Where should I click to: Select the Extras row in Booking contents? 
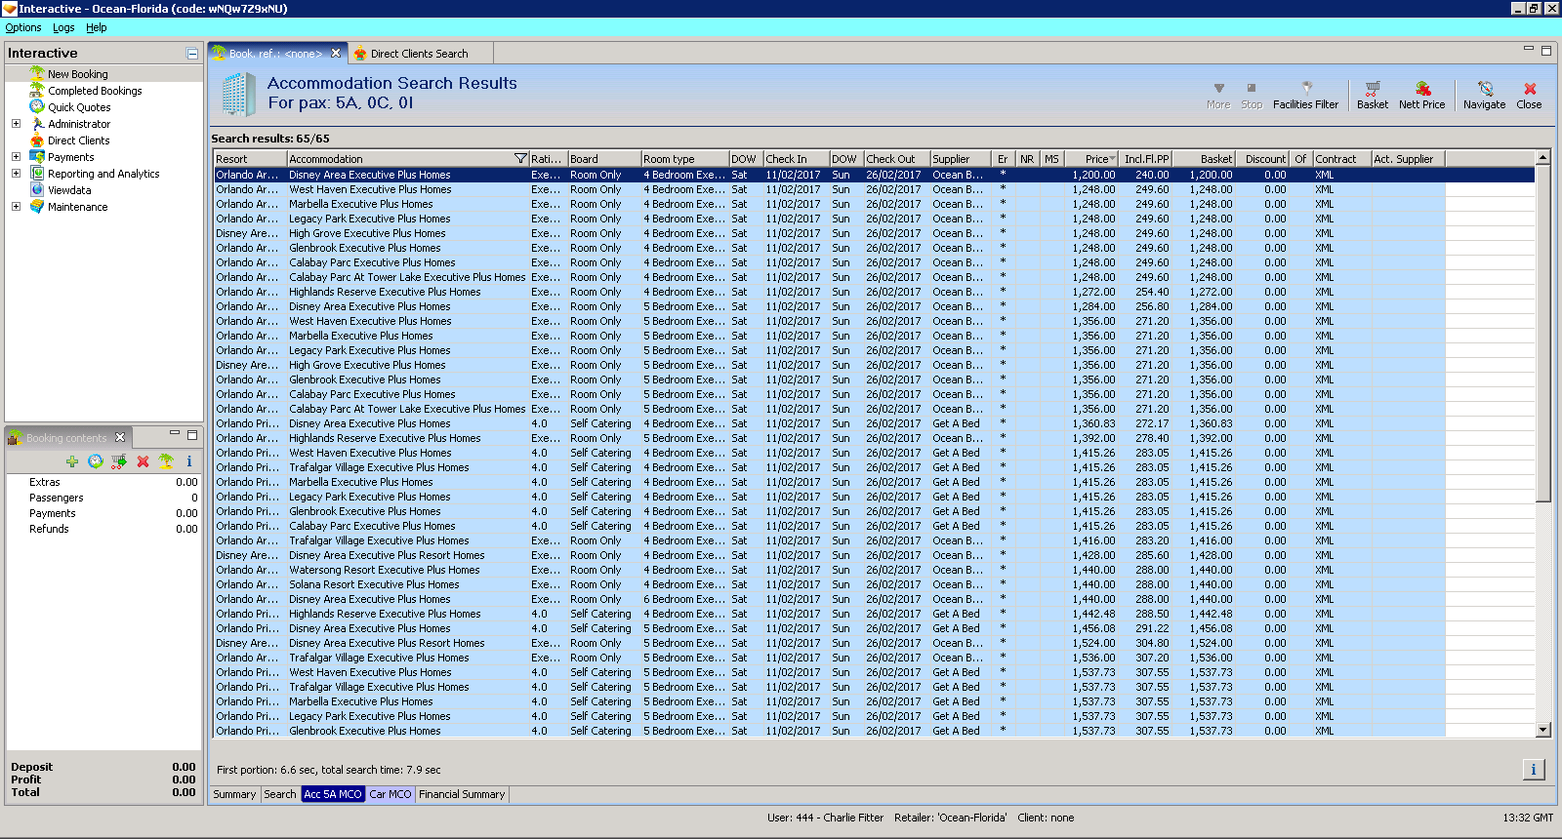[x=103, y=482]
